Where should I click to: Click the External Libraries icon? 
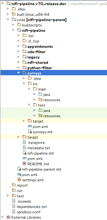pos(9,217)
